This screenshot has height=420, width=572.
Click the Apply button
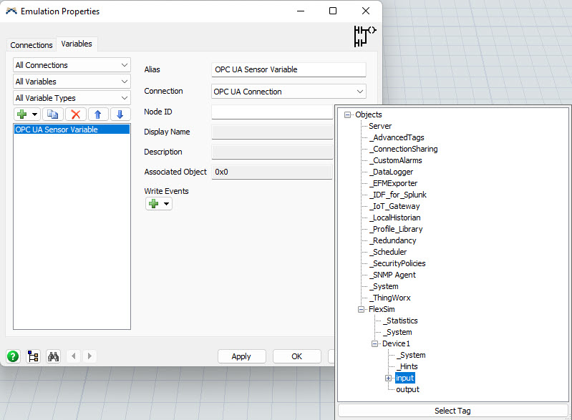[x=241, y=356]
